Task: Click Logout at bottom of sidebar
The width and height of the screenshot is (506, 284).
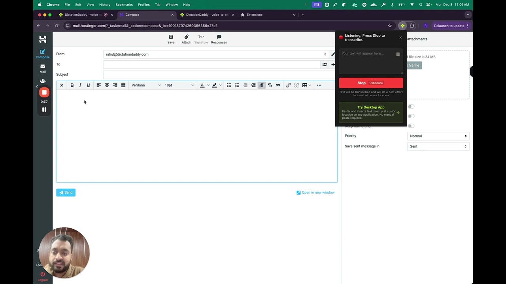Action: coord(43,277)
